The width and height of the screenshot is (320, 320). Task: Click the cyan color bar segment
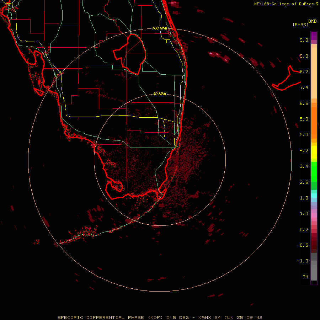314,196
